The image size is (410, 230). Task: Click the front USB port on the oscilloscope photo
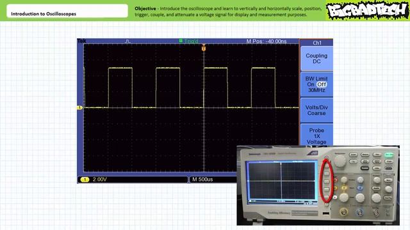click(326, 213)
